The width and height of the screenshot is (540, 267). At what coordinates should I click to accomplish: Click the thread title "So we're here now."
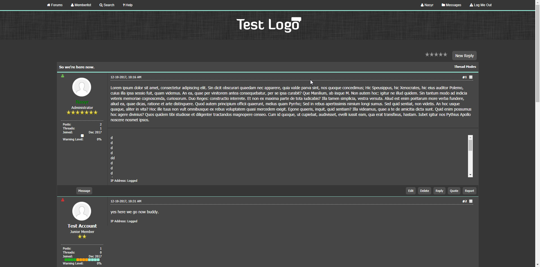[77, 67]
